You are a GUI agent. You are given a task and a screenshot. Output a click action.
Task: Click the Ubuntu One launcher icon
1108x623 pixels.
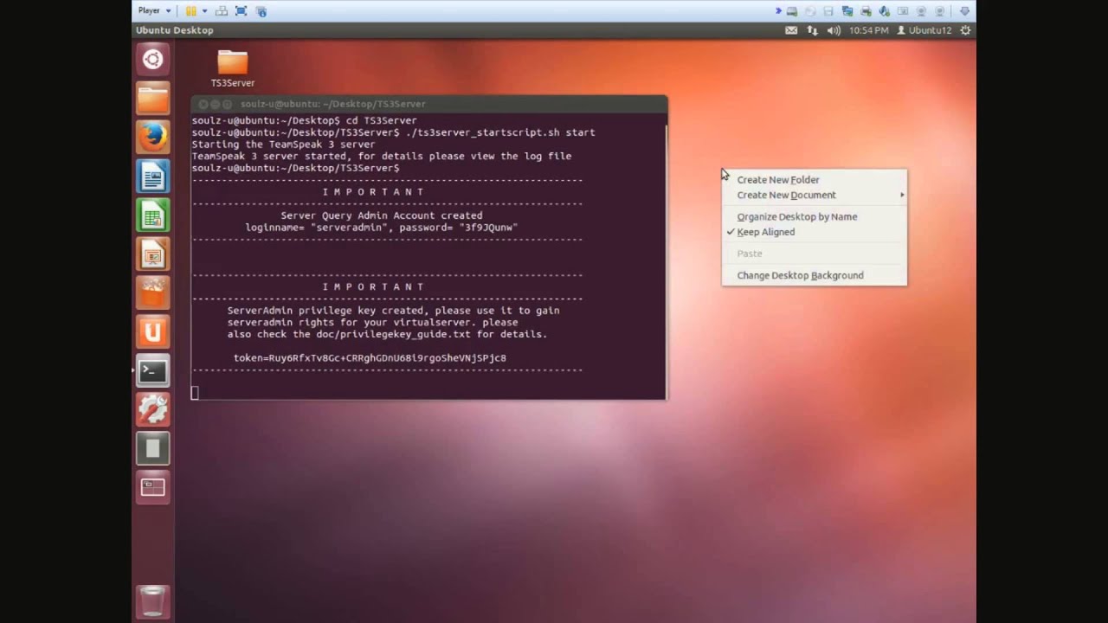pos(152,332)
